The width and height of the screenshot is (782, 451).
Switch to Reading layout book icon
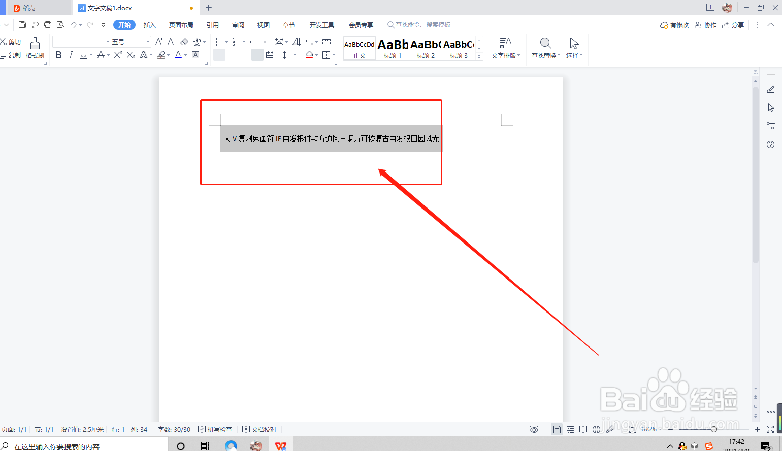click(x=583, y=429)
